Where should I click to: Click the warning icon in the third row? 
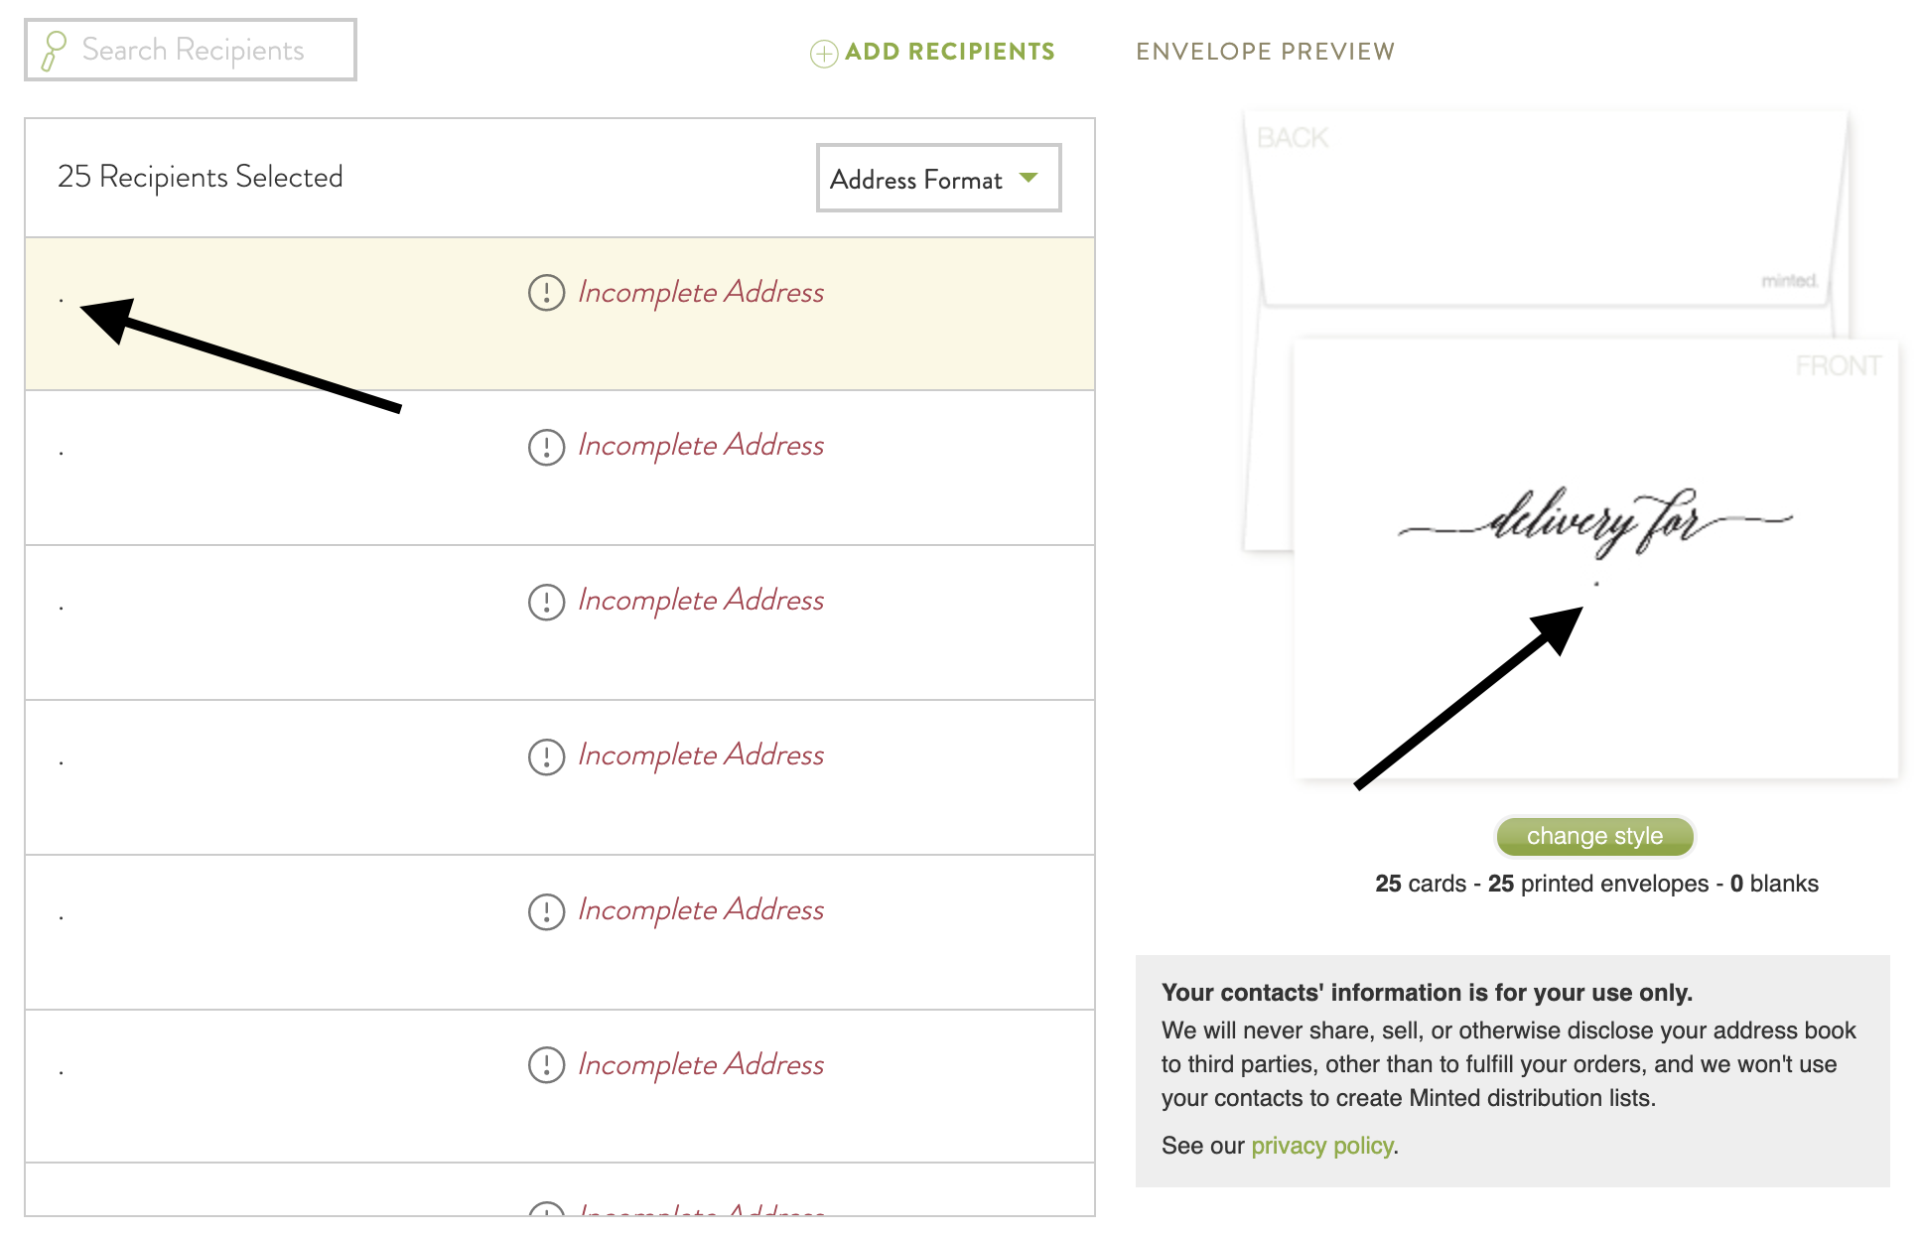pos(546,602)
